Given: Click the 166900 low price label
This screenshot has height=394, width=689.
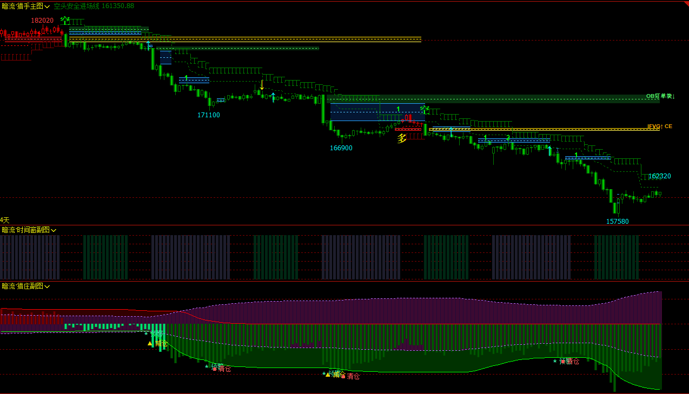Looking at the screenshot, I should point(341,148).
